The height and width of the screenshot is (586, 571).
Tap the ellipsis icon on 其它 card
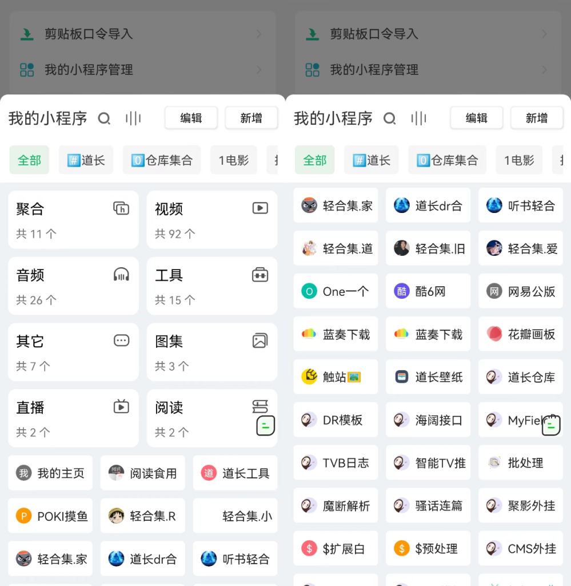tap(121, 341)
